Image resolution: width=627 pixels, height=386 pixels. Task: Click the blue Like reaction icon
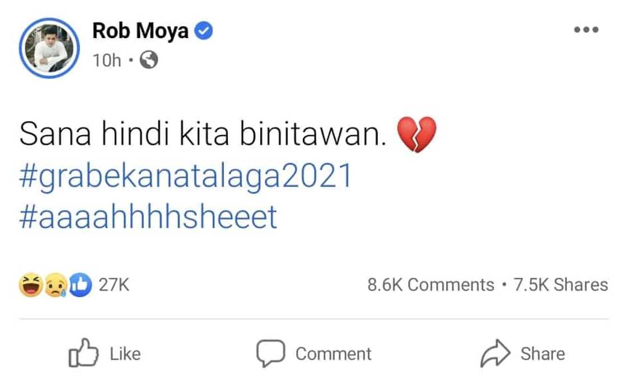[82, 285]
